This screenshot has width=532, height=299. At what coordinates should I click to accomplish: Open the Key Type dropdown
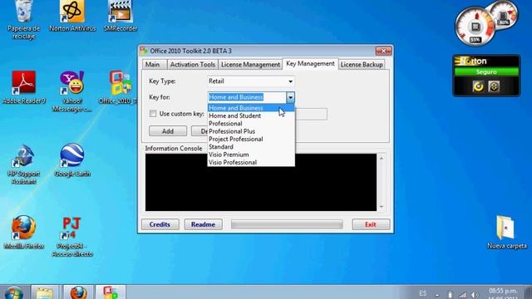pos(251,81)
